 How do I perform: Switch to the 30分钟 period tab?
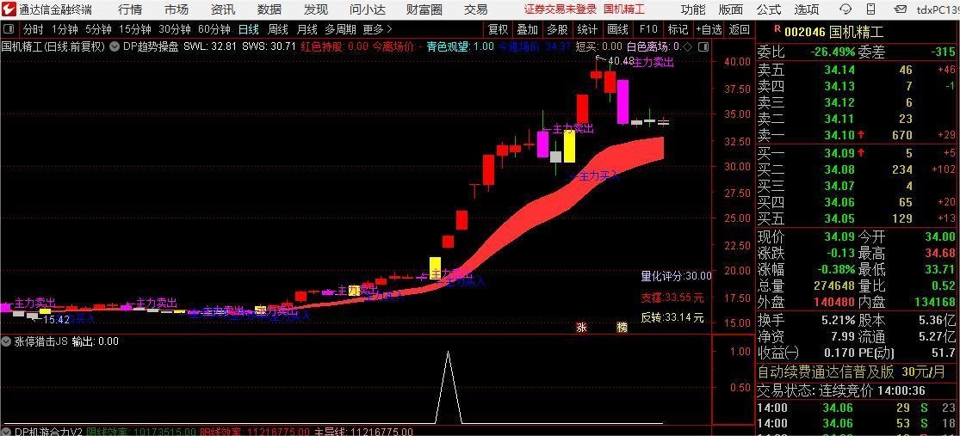click(x=175, y=28)
